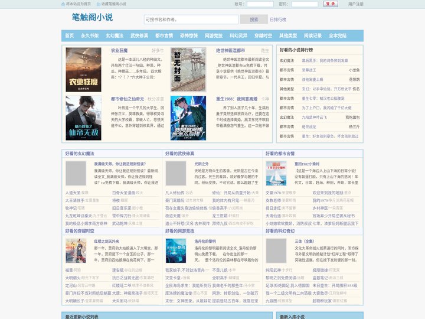The height and width of the screenshot is (319, 425).
Task: Click the 洛丹伦的黎明 cover image
Action: (176, 250)
